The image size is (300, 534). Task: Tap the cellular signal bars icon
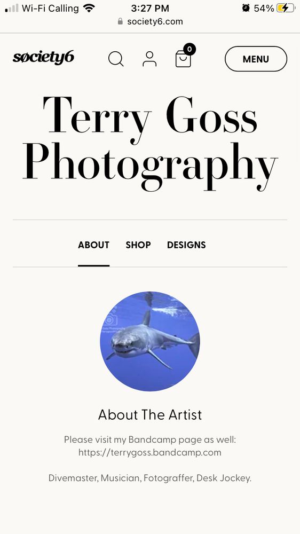(12, 8)
